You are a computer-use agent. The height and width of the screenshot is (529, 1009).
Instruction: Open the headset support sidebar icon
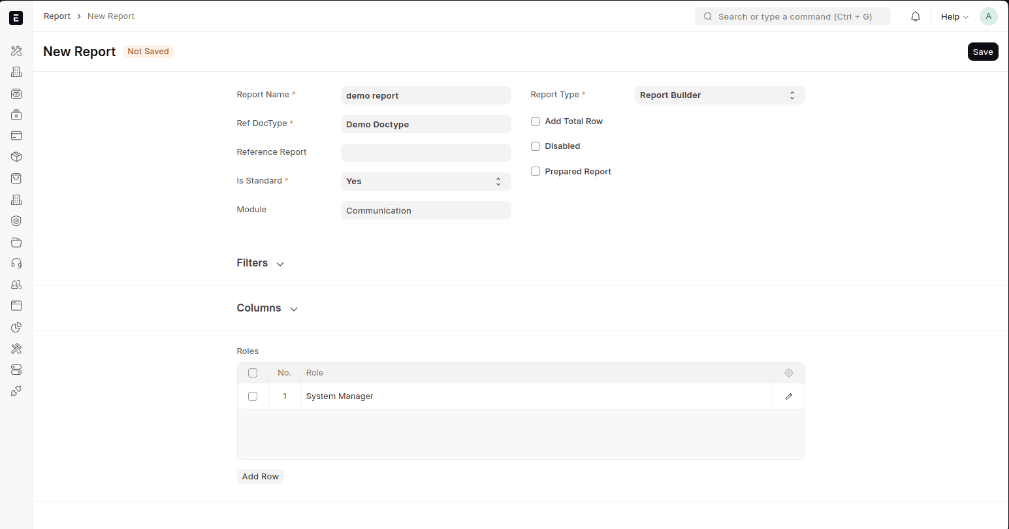pyautogui.click(x=16, y=263)
